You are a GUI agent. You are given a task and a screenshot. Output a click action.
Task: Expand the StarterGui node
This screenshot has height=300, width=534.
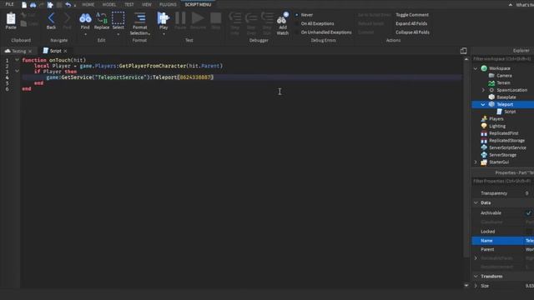point(476,162)
